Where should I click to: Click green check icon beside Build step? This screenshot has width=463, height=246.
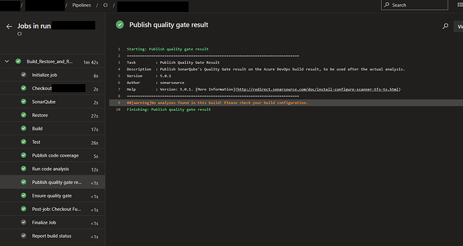[x=23, y=128]
